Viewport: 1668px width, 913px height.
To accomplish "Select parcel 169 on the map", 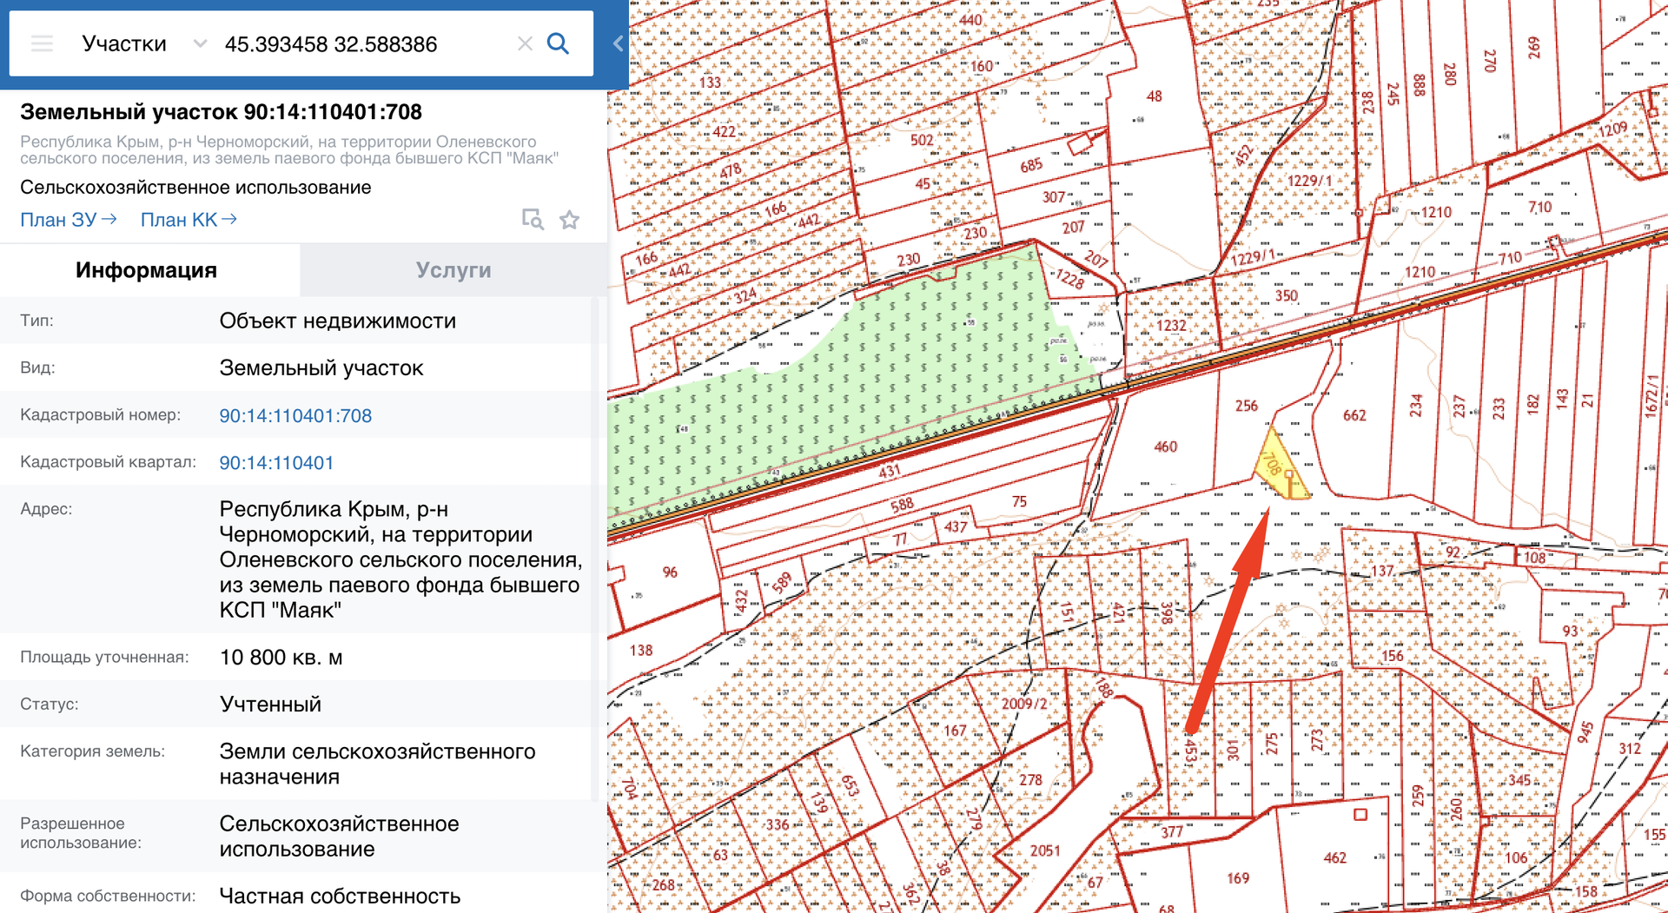I will click(x=1238, y=878).
